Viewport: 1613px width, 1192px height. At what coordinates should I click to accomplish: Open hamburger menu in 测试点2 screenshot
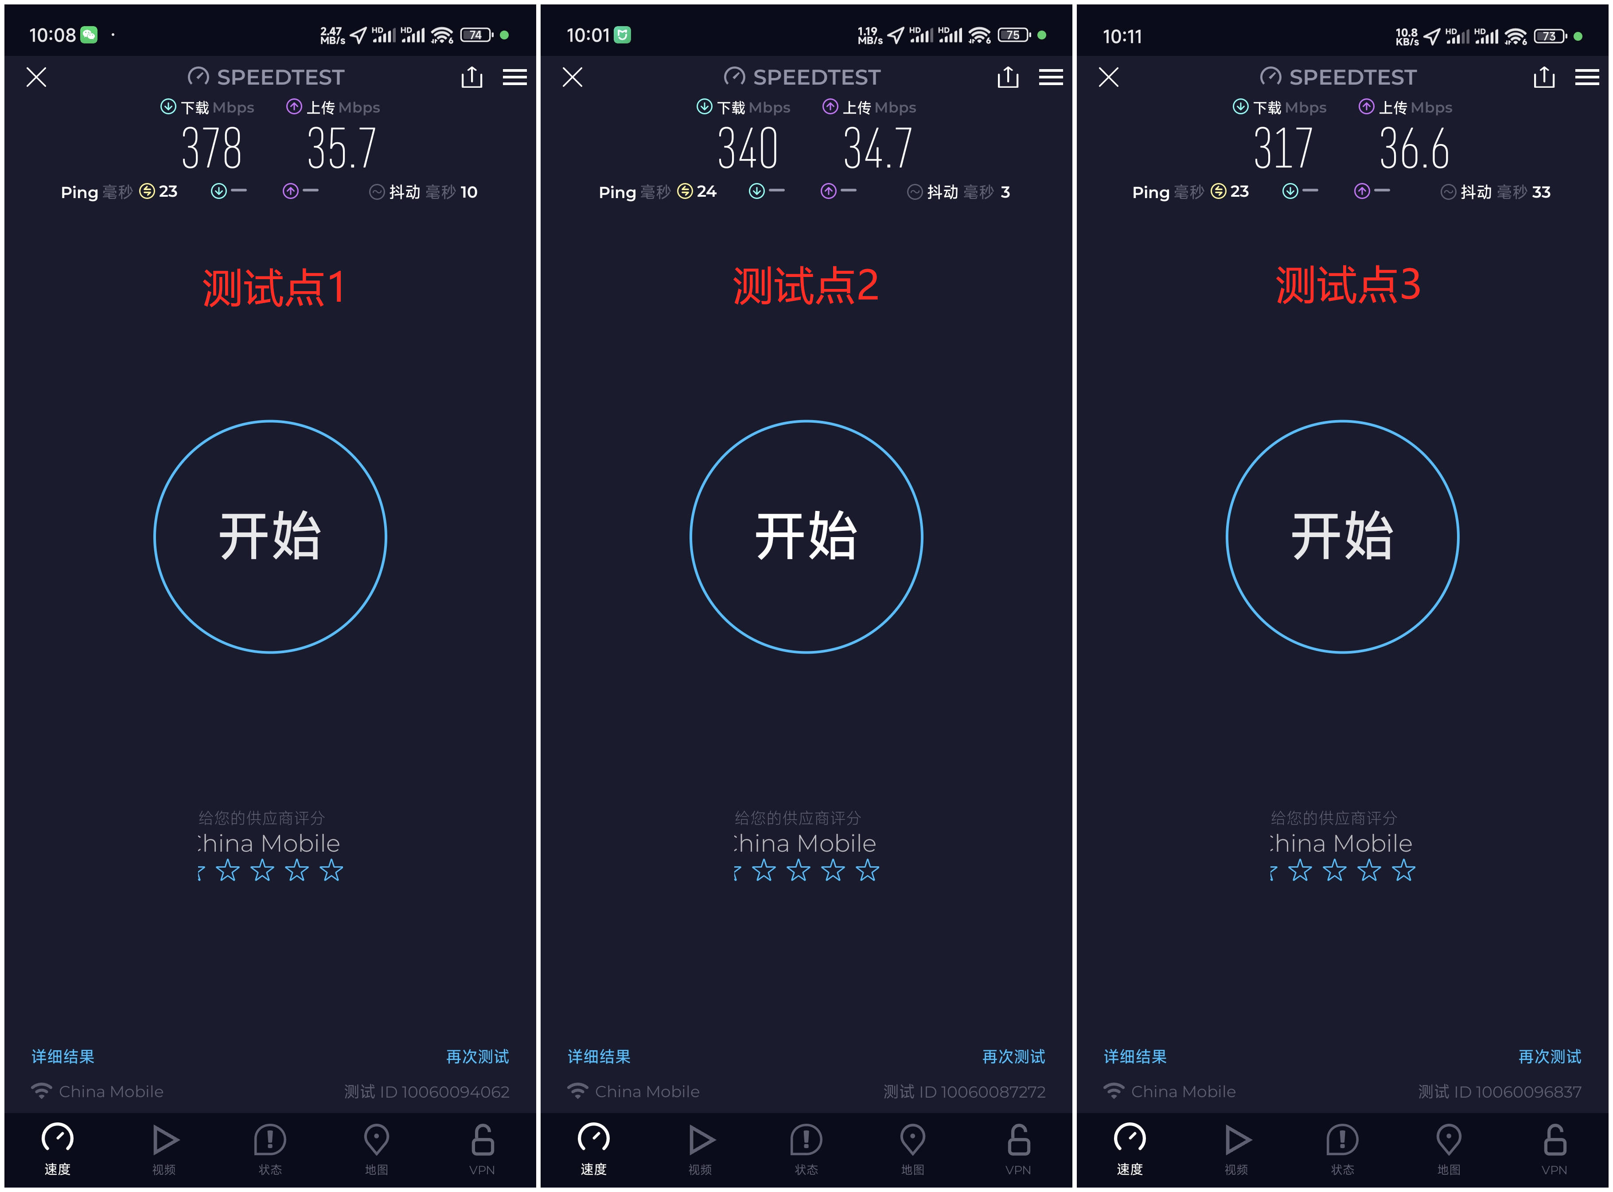(1050, 77)
